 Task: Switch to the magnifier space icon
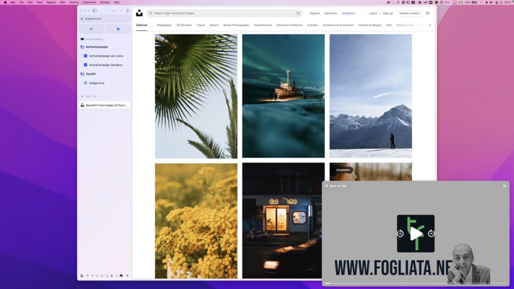107,276
